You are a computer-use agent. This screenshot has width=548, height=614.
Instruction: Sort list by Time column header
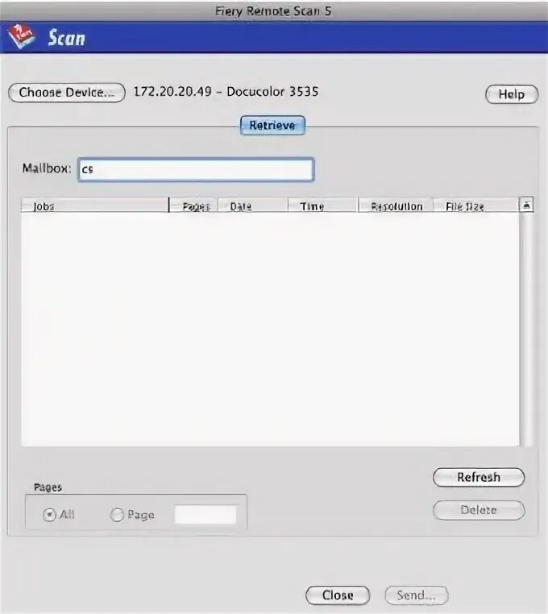323,205
